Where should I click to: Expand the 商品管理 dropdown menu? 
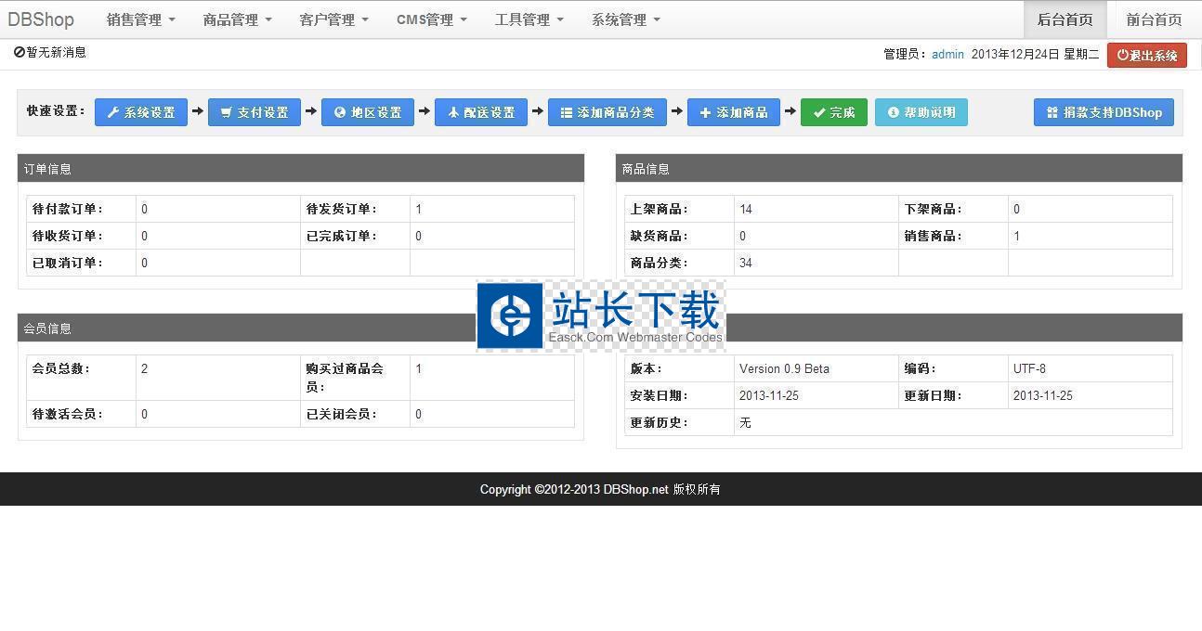pyautogui.click(x=237, y=19)
